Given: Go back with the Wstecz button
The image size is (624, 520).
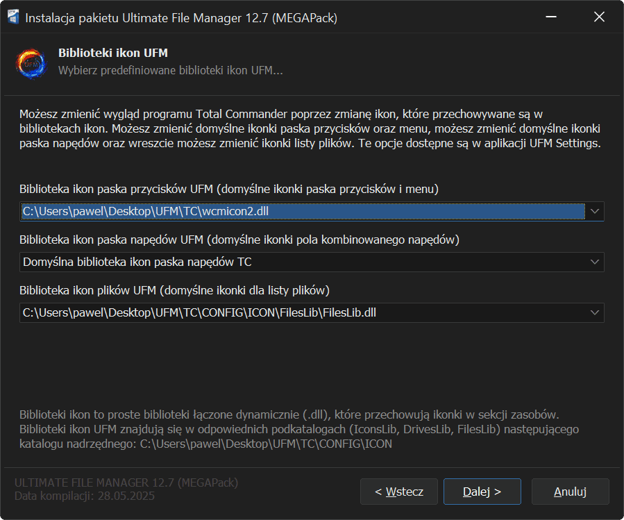Looking at the screenshot, I should (x=398, y=492).
